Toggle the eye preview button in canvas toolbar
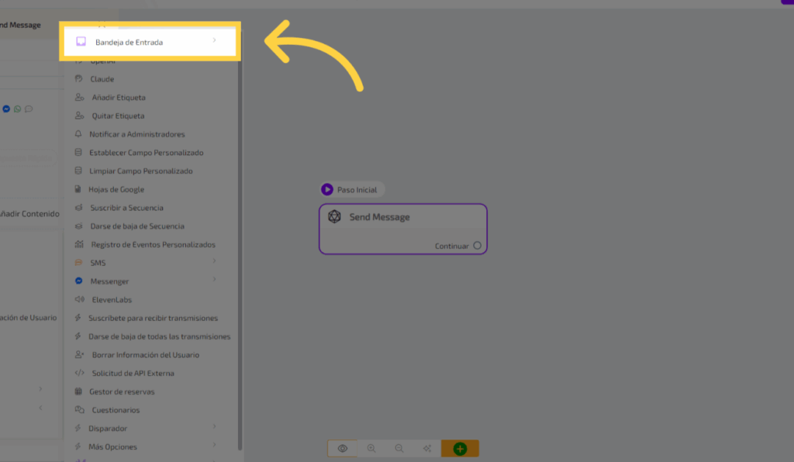794x462 pixels. (343, 448)
